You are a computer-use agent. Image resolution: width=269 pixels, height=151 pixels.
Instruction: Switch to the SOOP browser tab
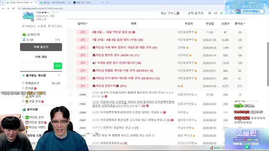point(88,3)
